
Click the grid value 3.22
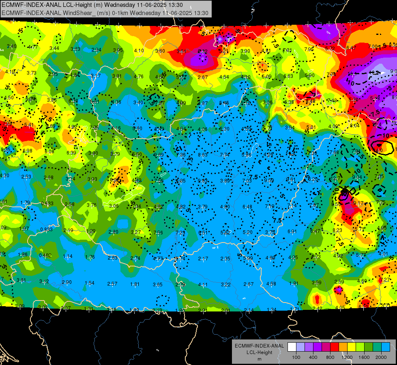click(x=225, y=284)
